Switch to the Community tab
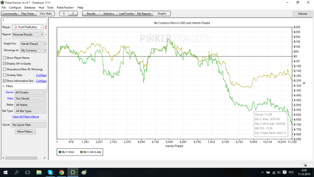This screenshot has width=314, height=177. (x=10, y=13)
